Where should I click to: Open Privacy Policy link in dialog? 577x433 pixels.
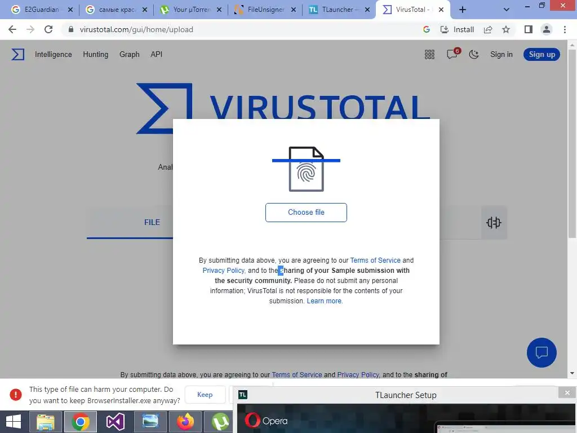[x=223, y=271]
